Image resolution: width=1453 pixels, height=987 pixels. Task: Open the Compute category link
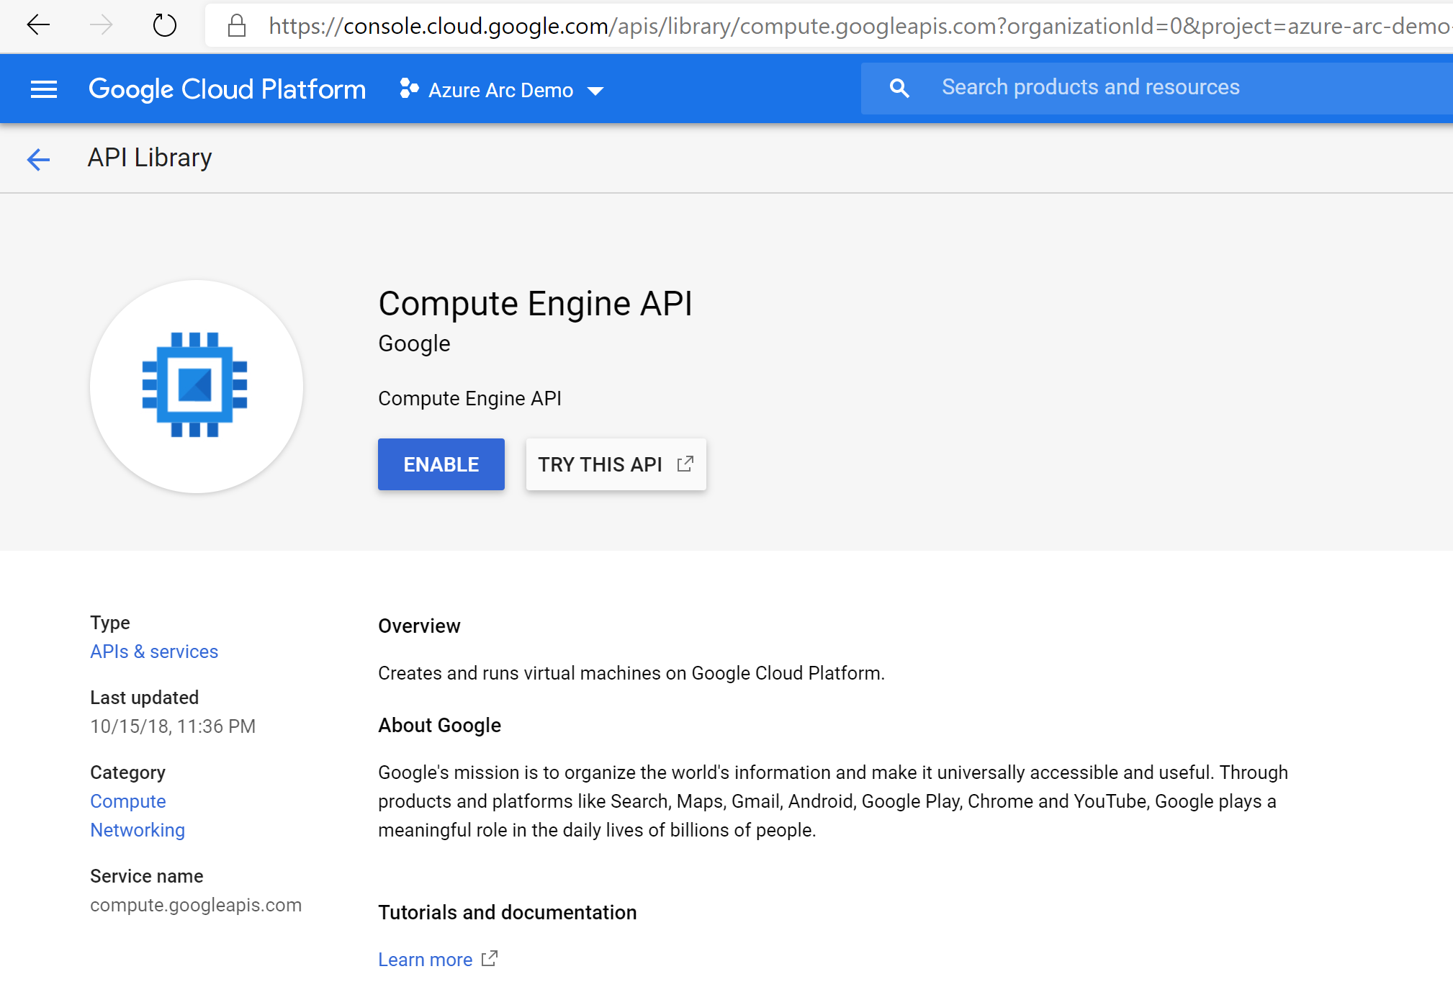coord(127,801)
